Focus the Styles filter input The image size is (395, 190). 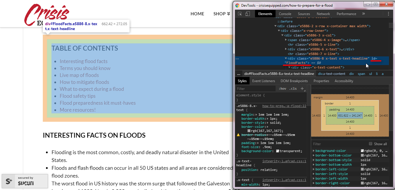pos(256,88)
